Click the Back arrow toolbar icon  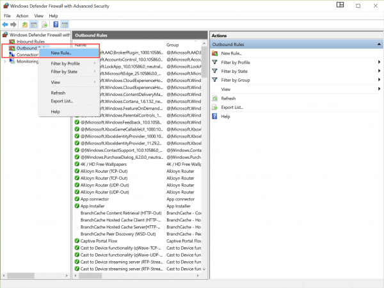pyautogui.click(x=5, y=24)
